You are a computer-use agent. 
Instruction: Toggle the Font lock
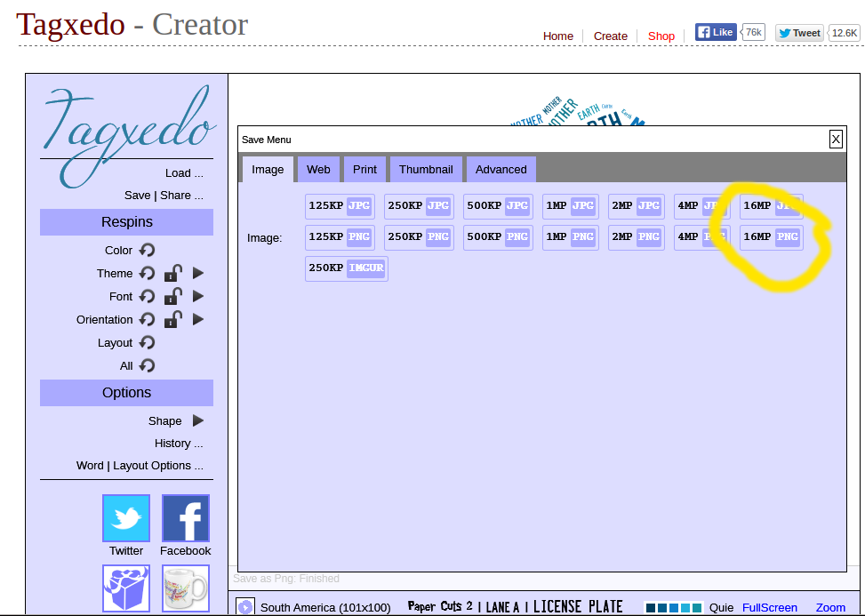173,296
